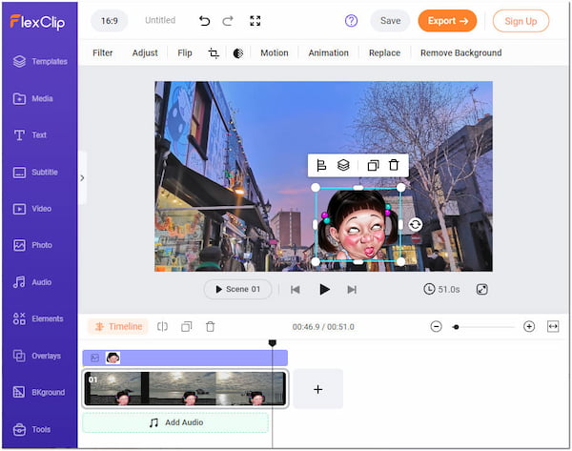Click Replace in the toolbar
572x451 pixels.
coord(384,52)
